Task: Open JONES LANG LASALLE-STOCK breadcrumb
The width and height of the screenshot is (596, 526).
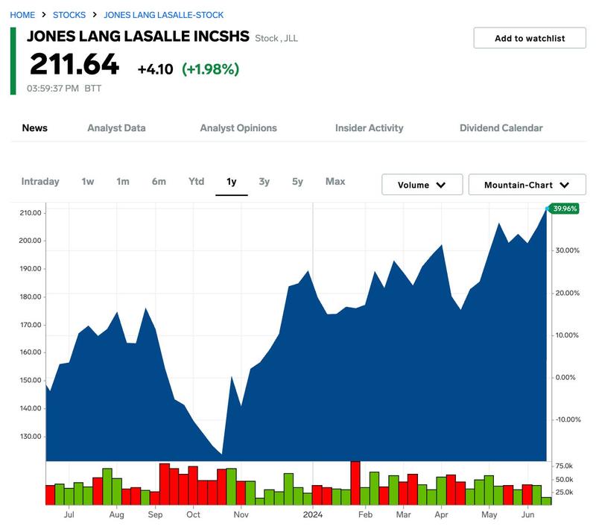Action: [x=163, y=15]
